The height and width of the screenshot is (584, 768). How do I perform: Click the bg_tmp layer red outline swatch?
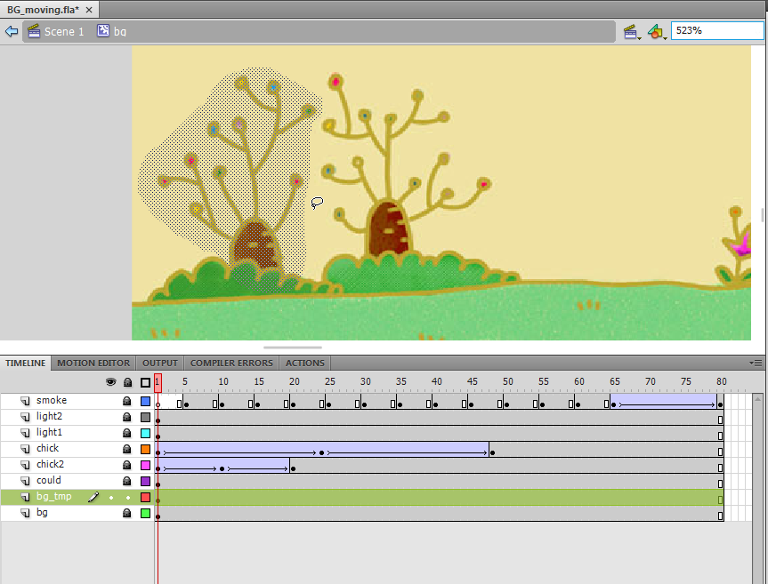pos(145,497)
